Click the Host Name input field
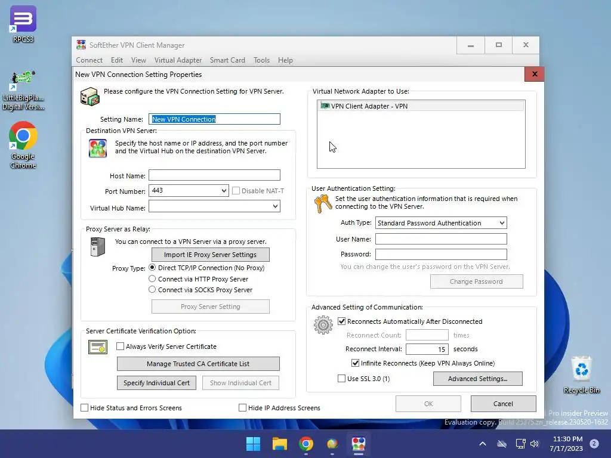The image size is (611, 458). [x=214, y=175]
